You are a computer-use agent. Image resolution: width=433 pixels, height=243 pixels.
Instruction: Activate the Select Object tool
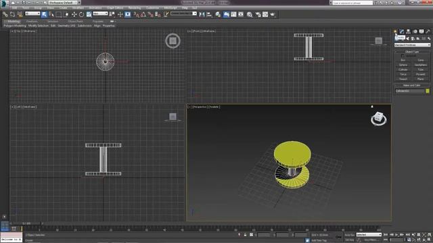coord(44,14)
